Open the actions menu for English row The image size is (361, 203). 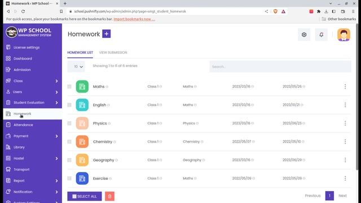pos(345,105)
